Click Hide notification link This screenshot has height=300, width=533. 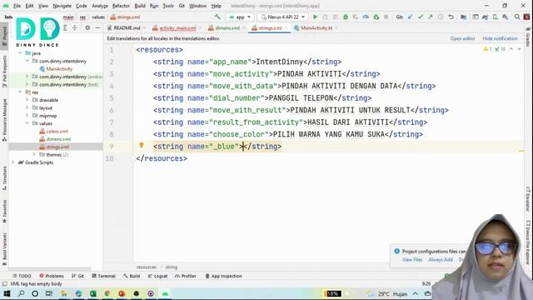click(x=500, y=38)
